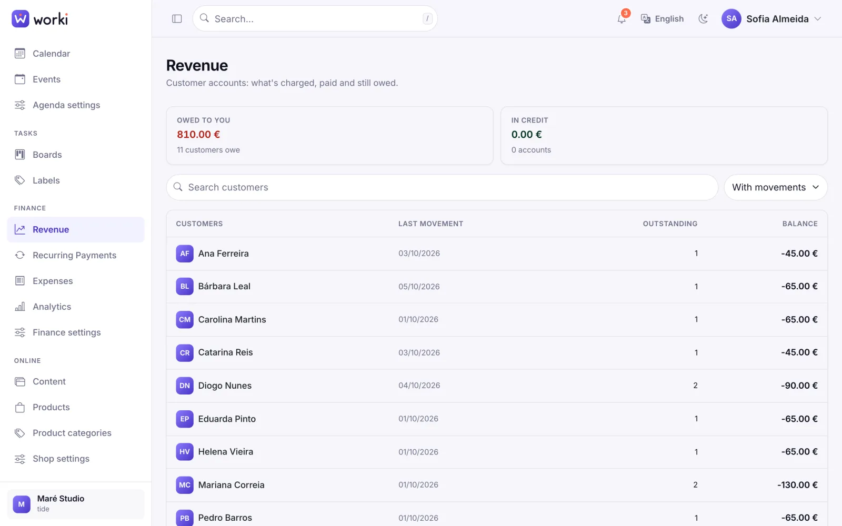Open the With movements filter dropdown
The image size is (842, 526).
[x=776, y=187]
